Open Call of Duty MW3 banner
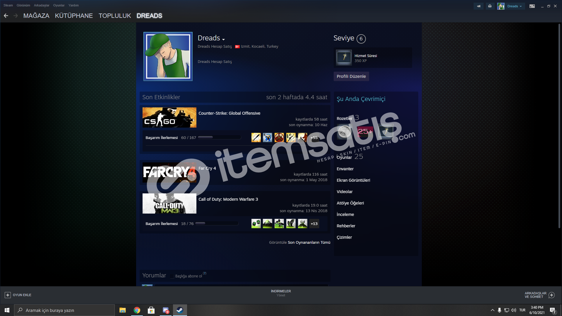 (169, 204)
